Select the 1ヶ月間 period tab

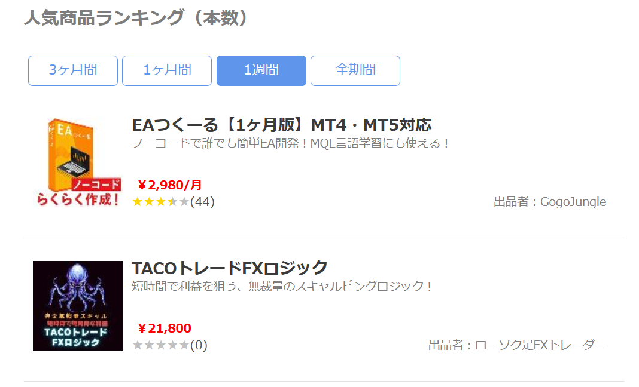pos(167,70)
